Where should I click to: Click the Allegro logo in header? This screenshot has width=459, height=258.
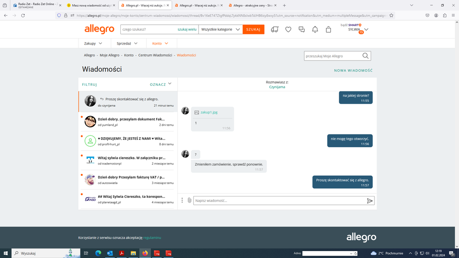click(99, 29)
